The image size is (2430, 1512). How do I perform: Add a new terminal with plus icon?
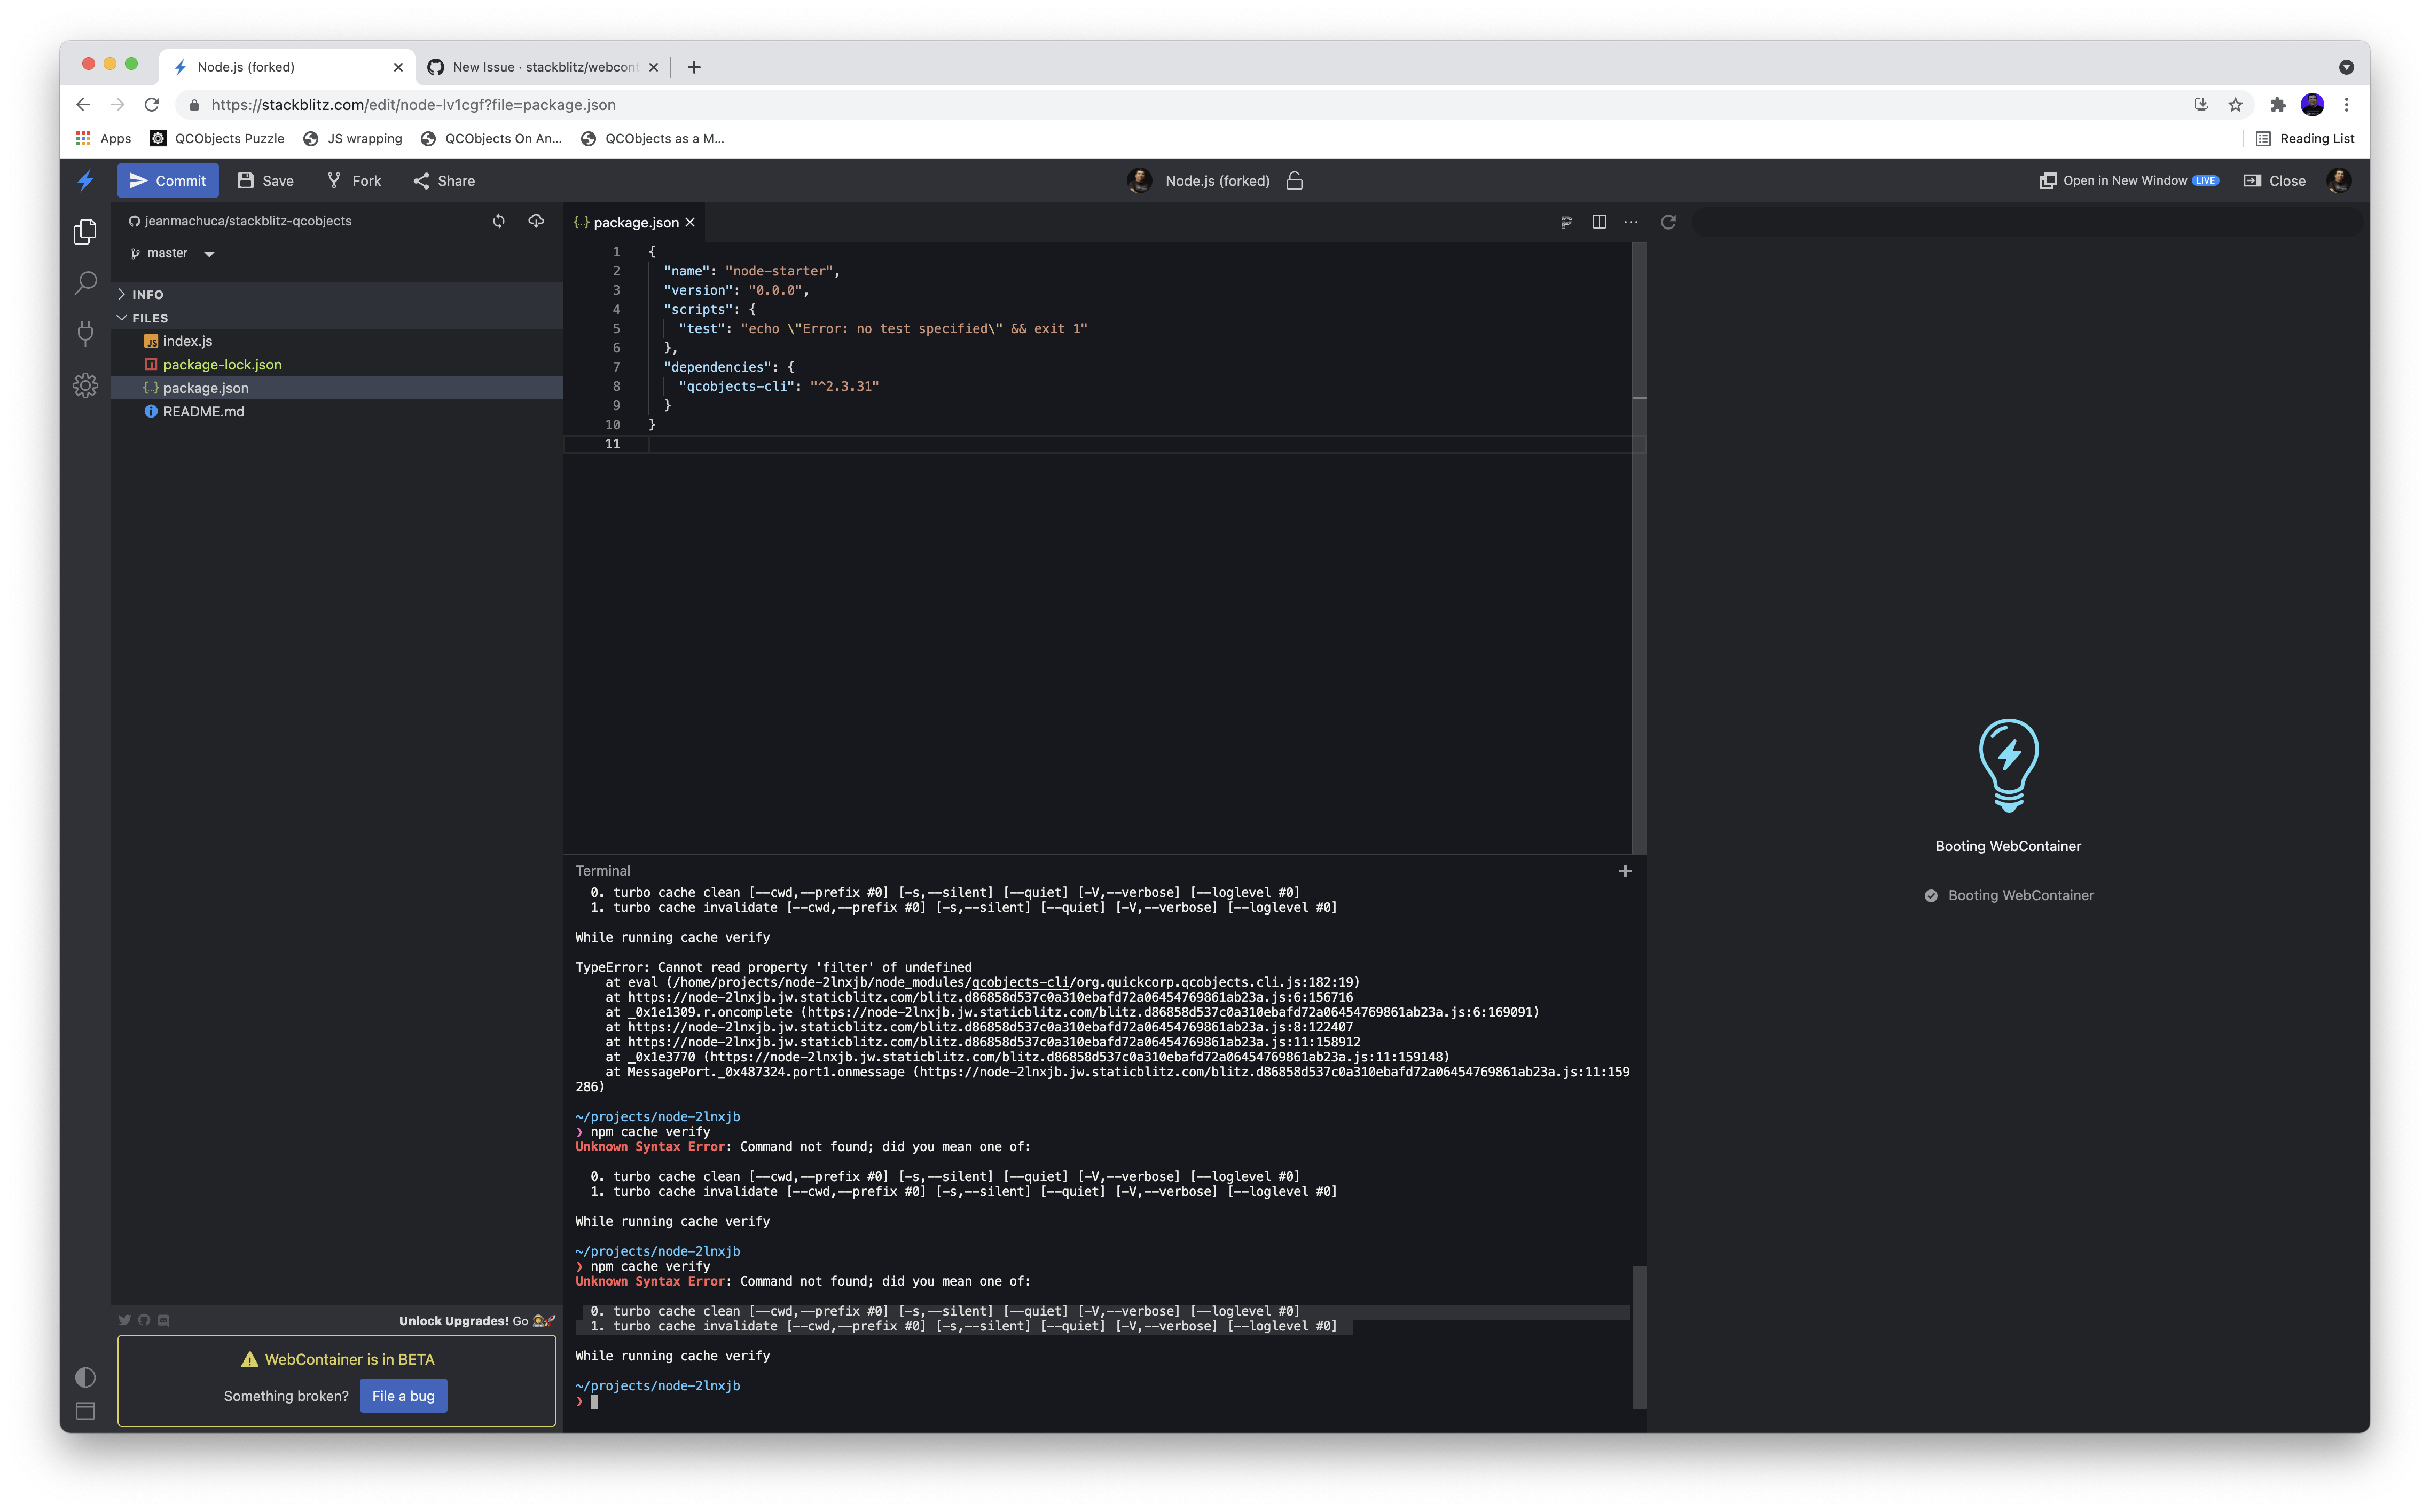coord(1624,870)
